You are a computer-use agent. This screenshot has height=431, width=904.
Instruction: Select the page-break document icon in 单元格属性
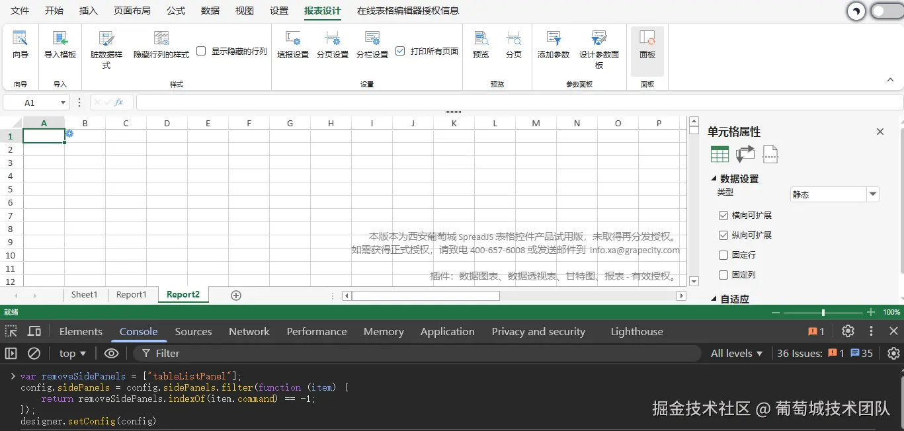pos(770,154)
